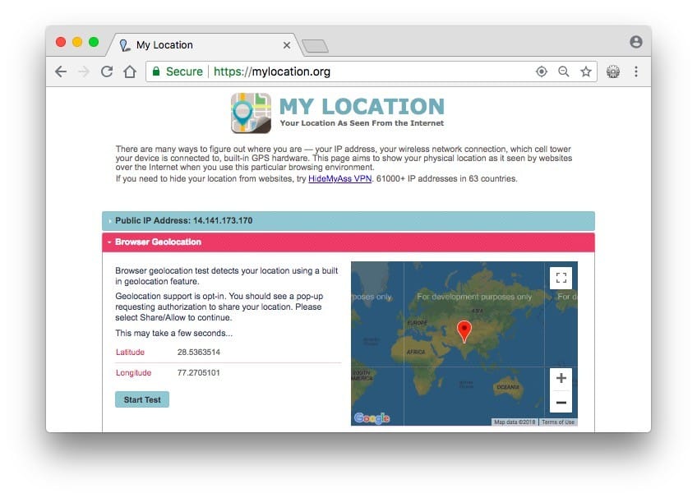Bookmark this page with the star icon
The height and width of the screenshot is (498, 697).
pyautogui.click(x=586, y=71)
